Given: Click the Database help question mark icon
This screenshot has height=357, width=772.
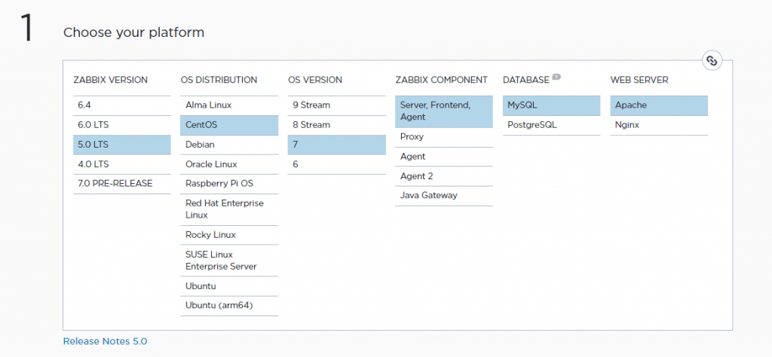Looking at the screenshot, I should click(556, 77).
